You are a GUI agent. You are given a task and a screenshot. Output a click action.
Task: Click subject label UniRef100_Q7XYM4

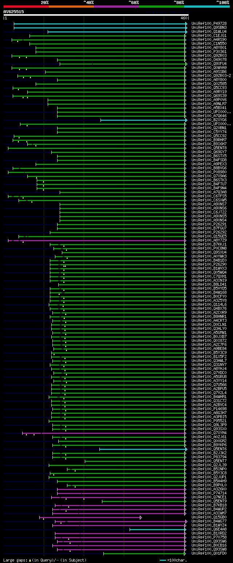click(x=209, y=433)
